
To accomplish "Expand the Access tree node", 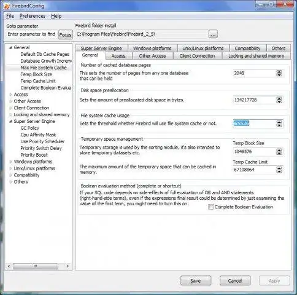I will tap(10, 95).
